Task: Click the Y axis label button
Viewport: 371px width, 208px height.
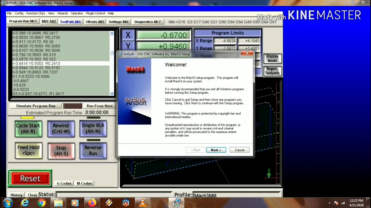Action: coord(128,46)
